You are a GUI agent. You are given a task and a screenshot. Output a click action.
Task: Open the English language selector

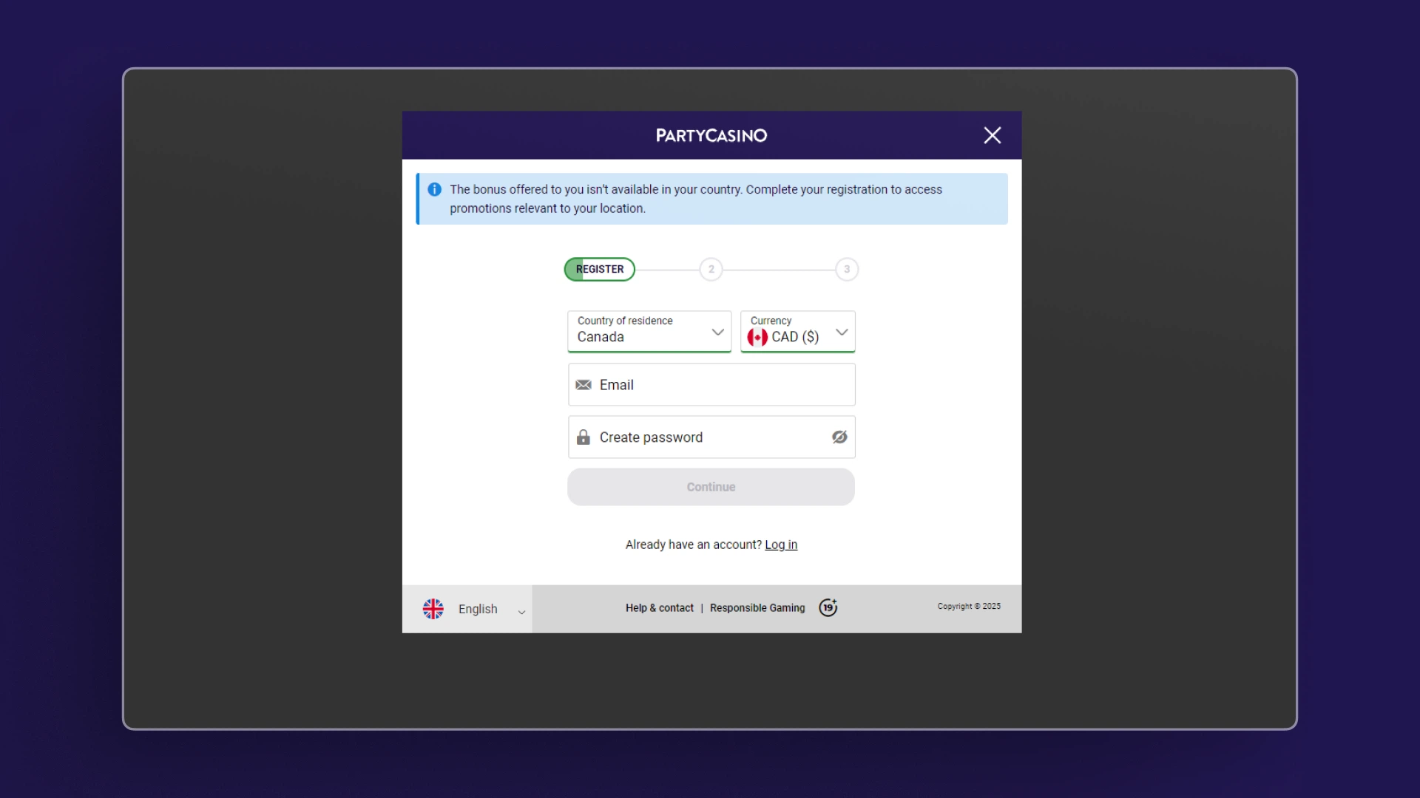[x=467, y=609]
